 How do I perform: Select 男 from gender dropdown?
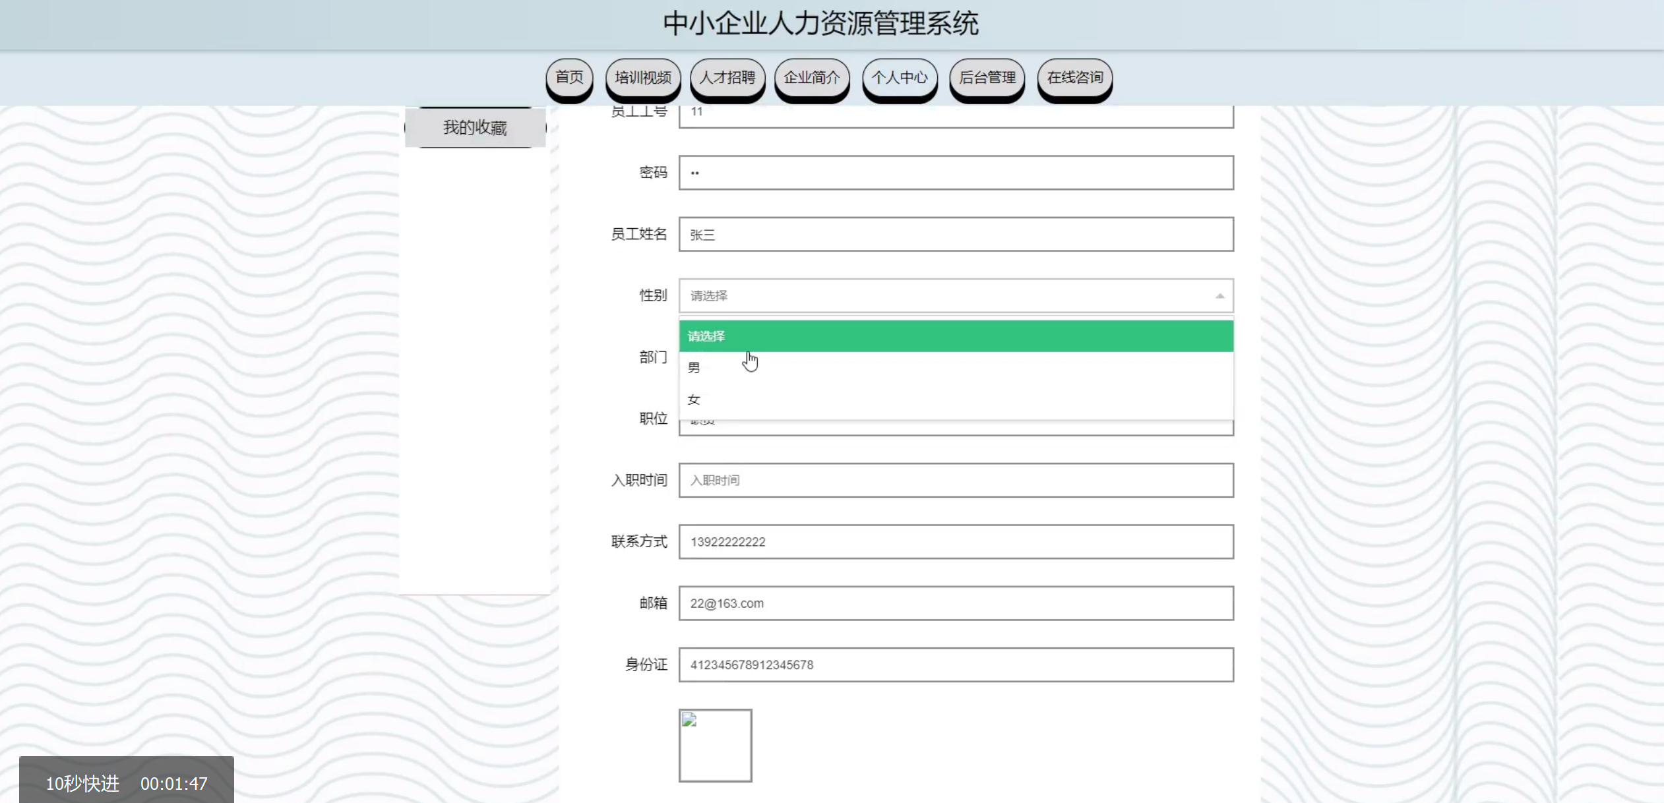(694, 368)
